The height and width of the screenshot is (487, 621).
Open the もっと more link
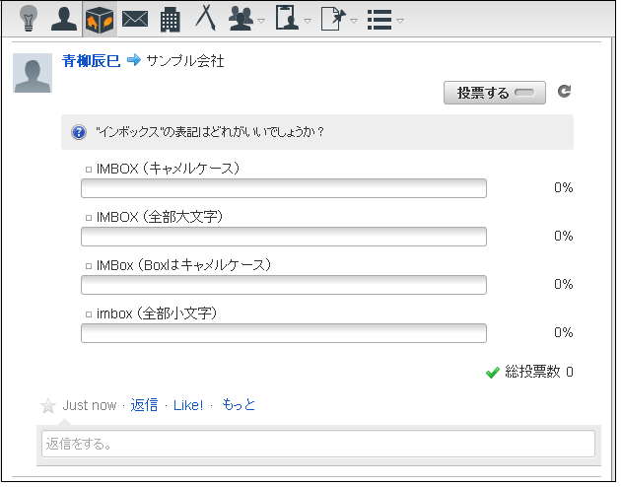click(239, 404)
